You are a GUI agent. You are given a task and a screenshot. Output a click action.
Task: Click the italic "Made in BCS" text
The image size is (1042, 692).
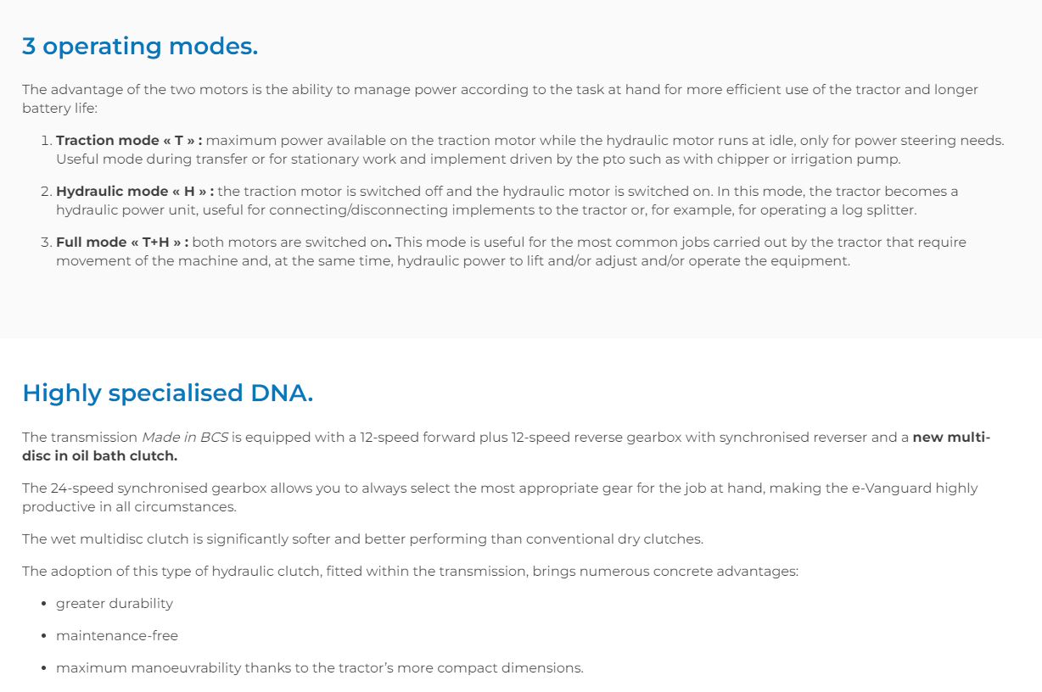pos(184,438)
